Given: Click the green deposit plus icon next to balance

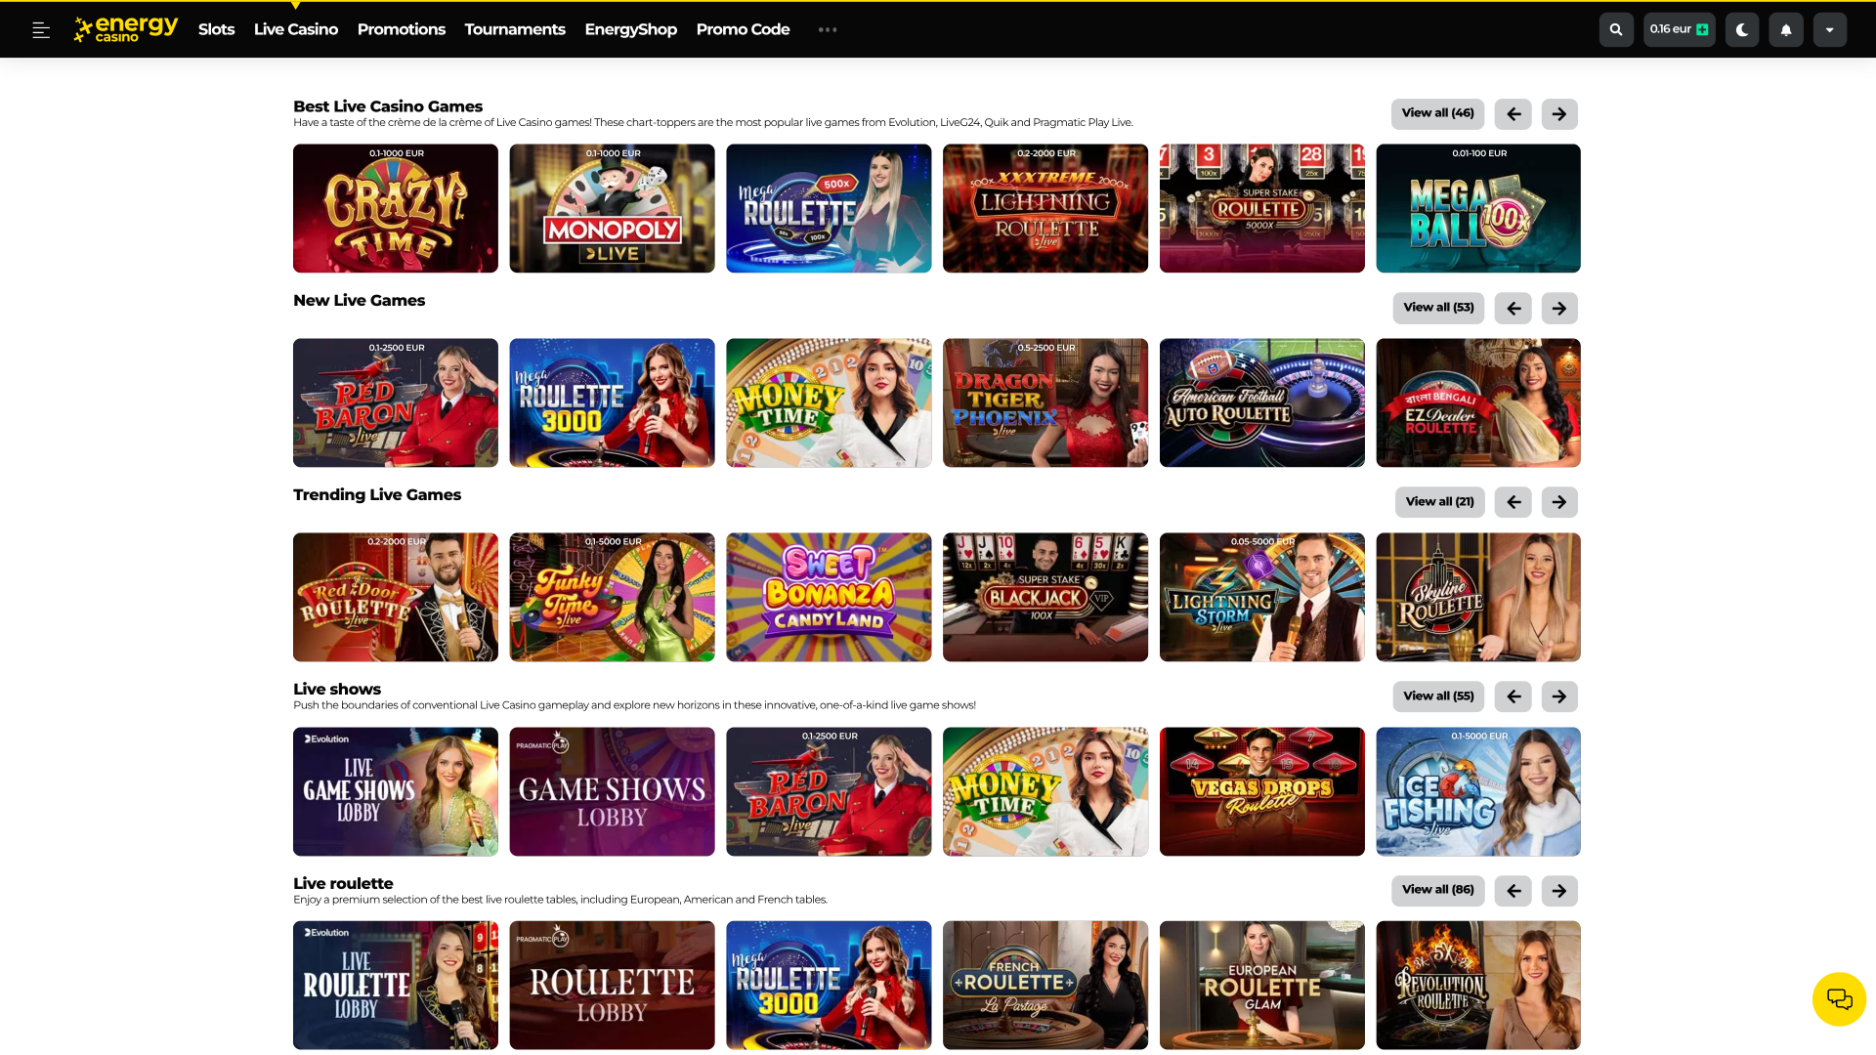Looking at the screenshot, I should (1702, 29).
